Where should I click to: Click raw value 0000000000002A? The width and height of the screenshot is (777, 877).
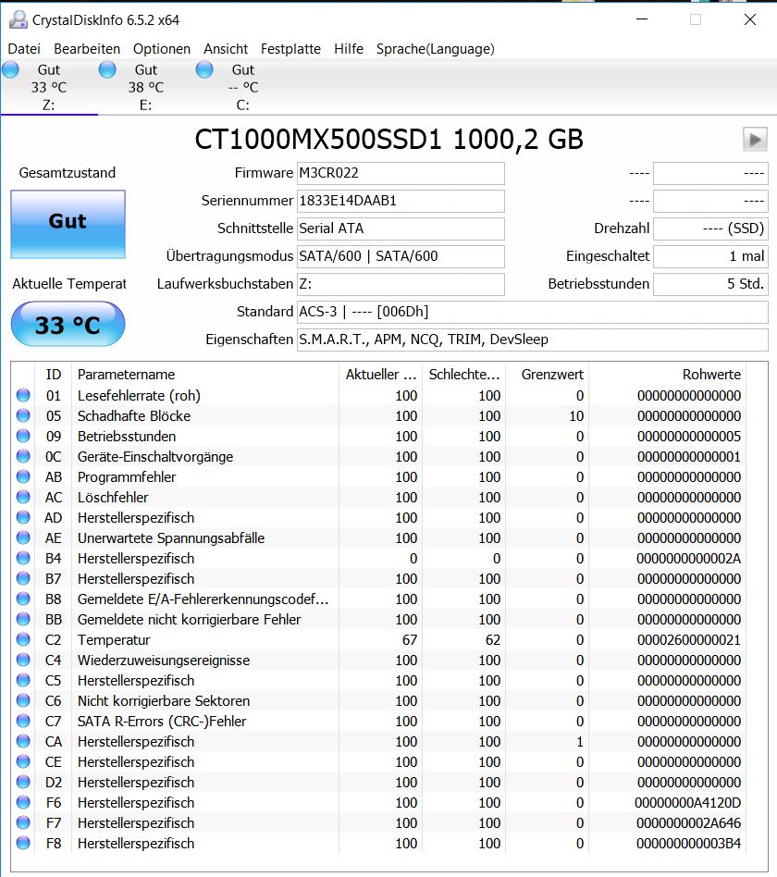point(688,559)
